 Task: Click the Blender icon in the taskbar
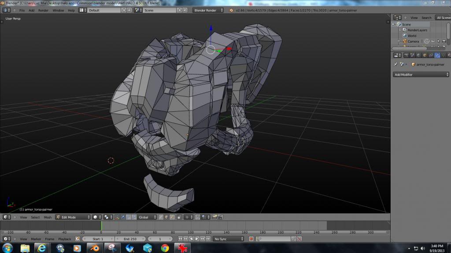tap(94, 248)
